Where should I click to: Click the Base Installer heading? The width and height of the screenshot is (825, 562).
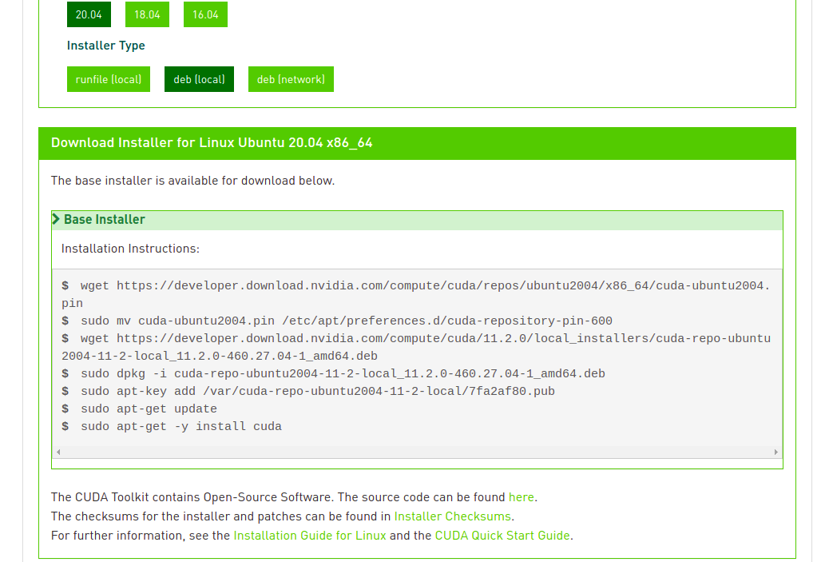pos(104,219)
